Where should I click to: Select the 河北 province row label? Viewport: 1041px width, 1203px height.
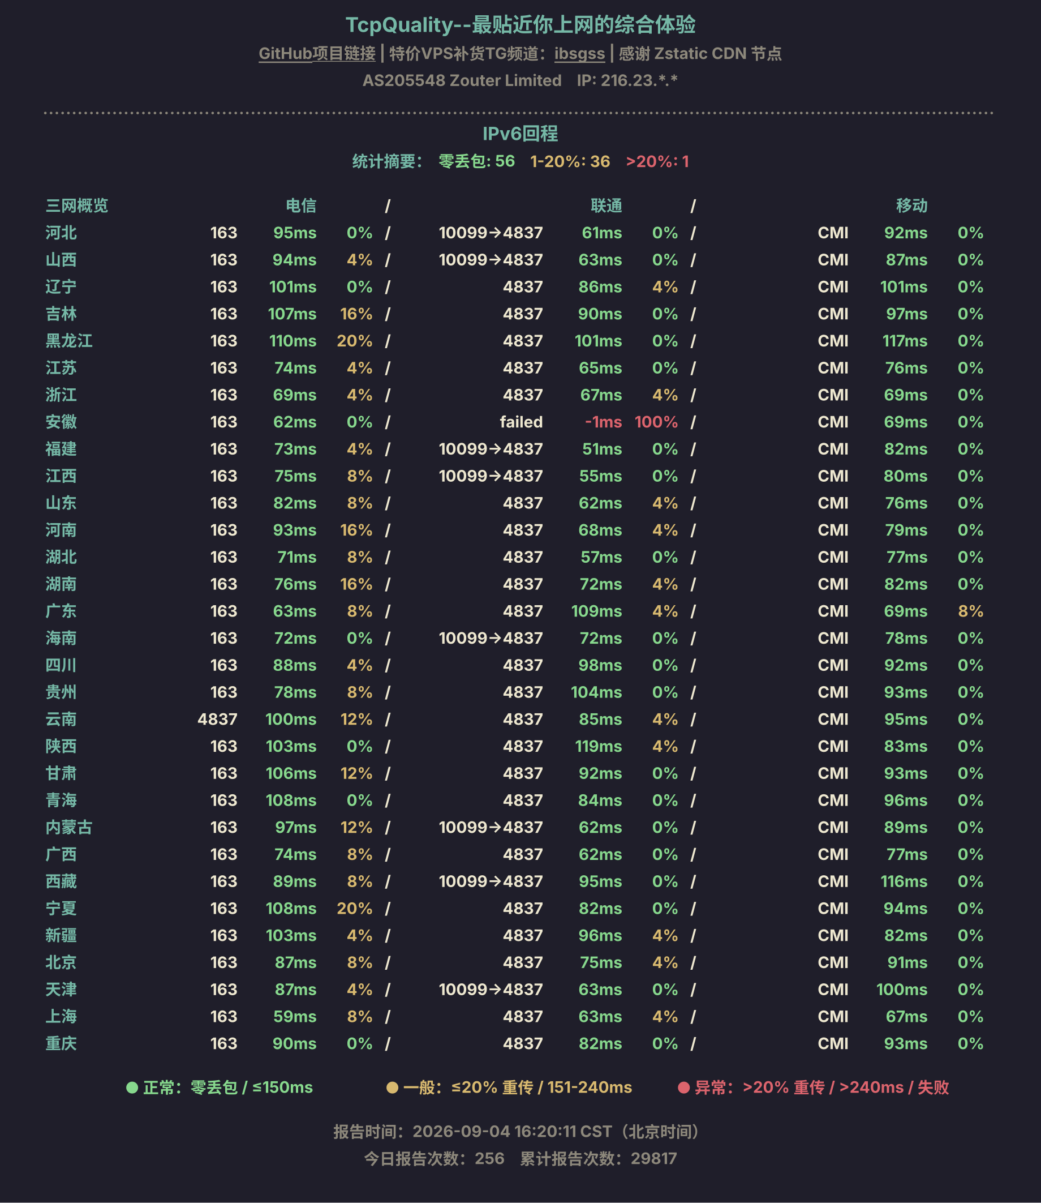coord(61,233)
